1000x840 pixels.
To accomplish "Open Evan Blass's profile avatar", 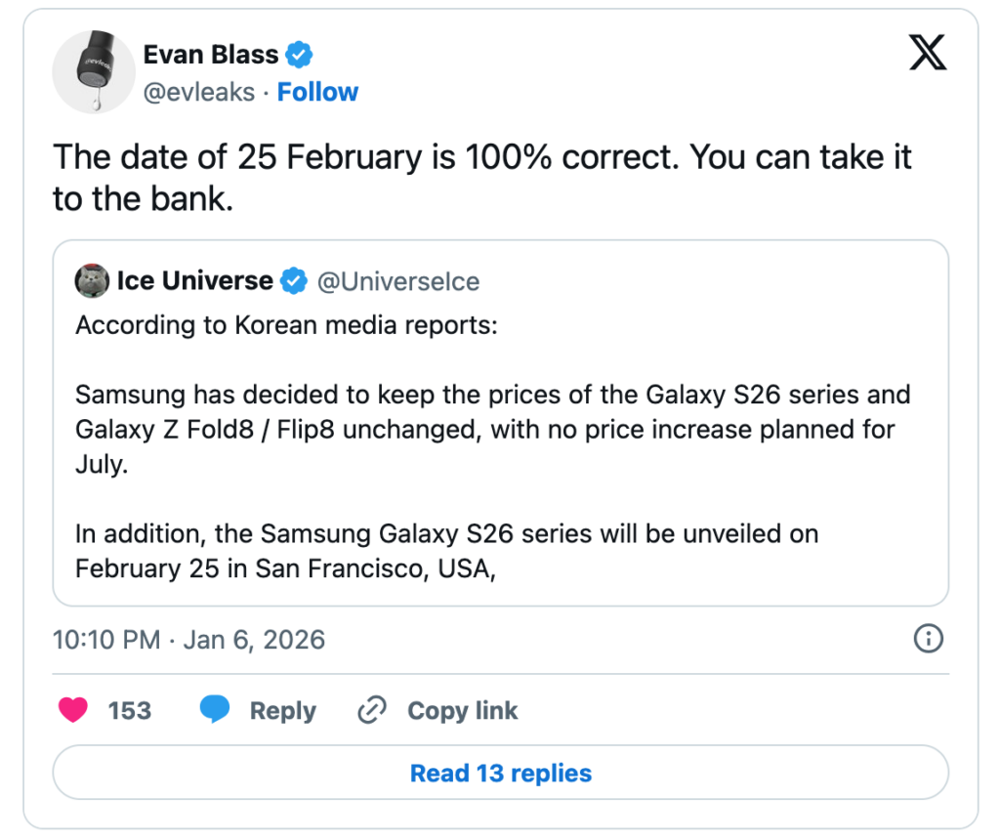I will 94,71.
